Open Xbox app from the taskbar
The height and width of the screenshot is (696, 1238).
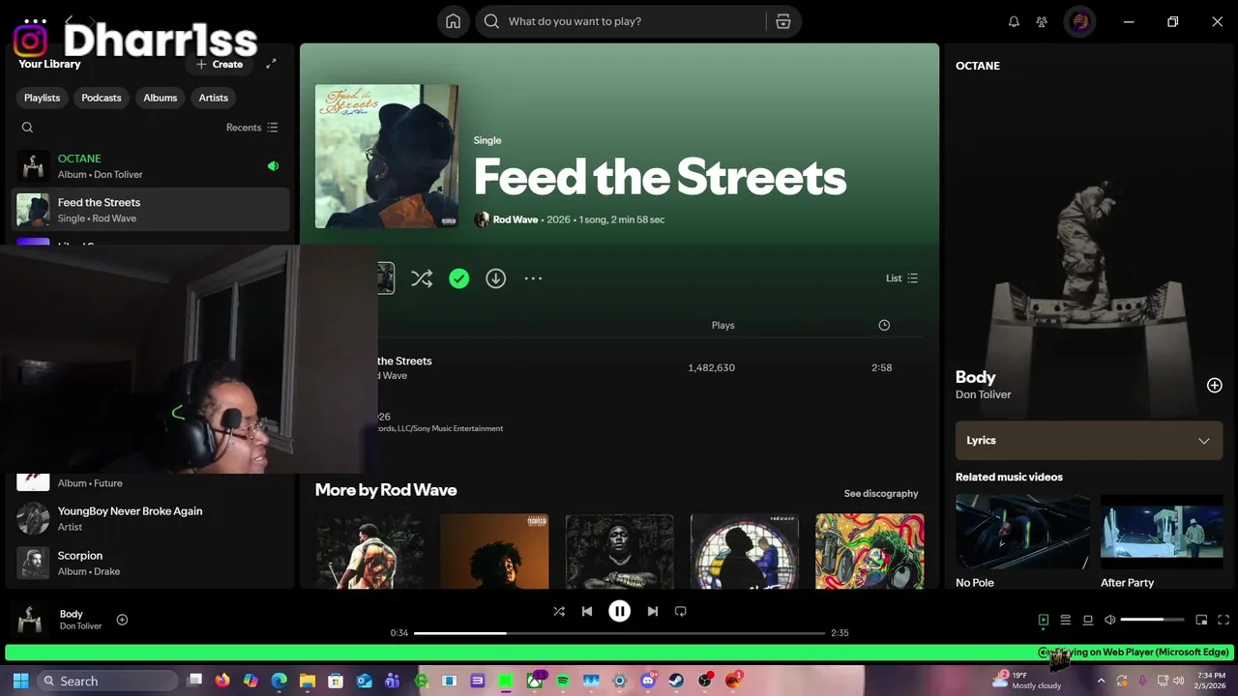coord(535,681)
